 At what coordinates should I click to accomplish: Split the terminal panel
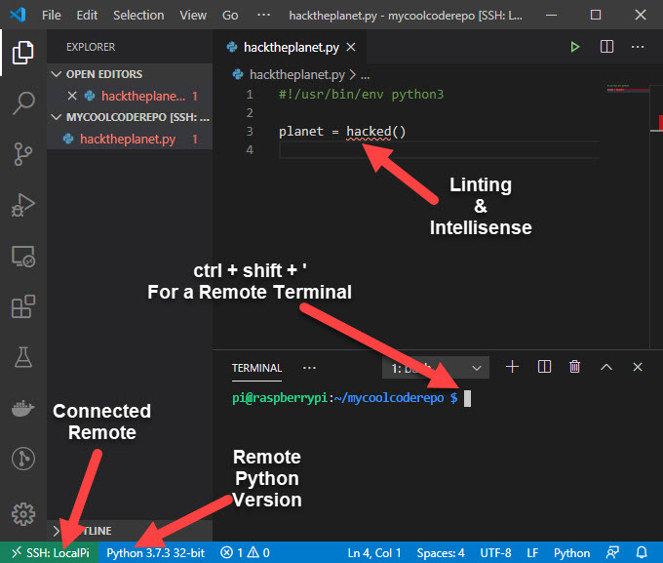544,367
